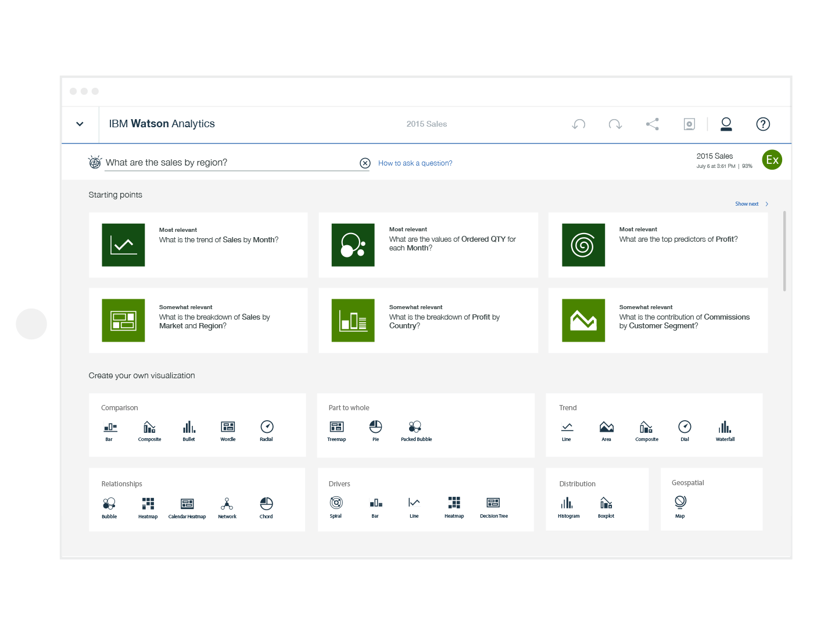Open the How to ask a question link
Viewport: 817px width, 638px height.
click(415, 163)
